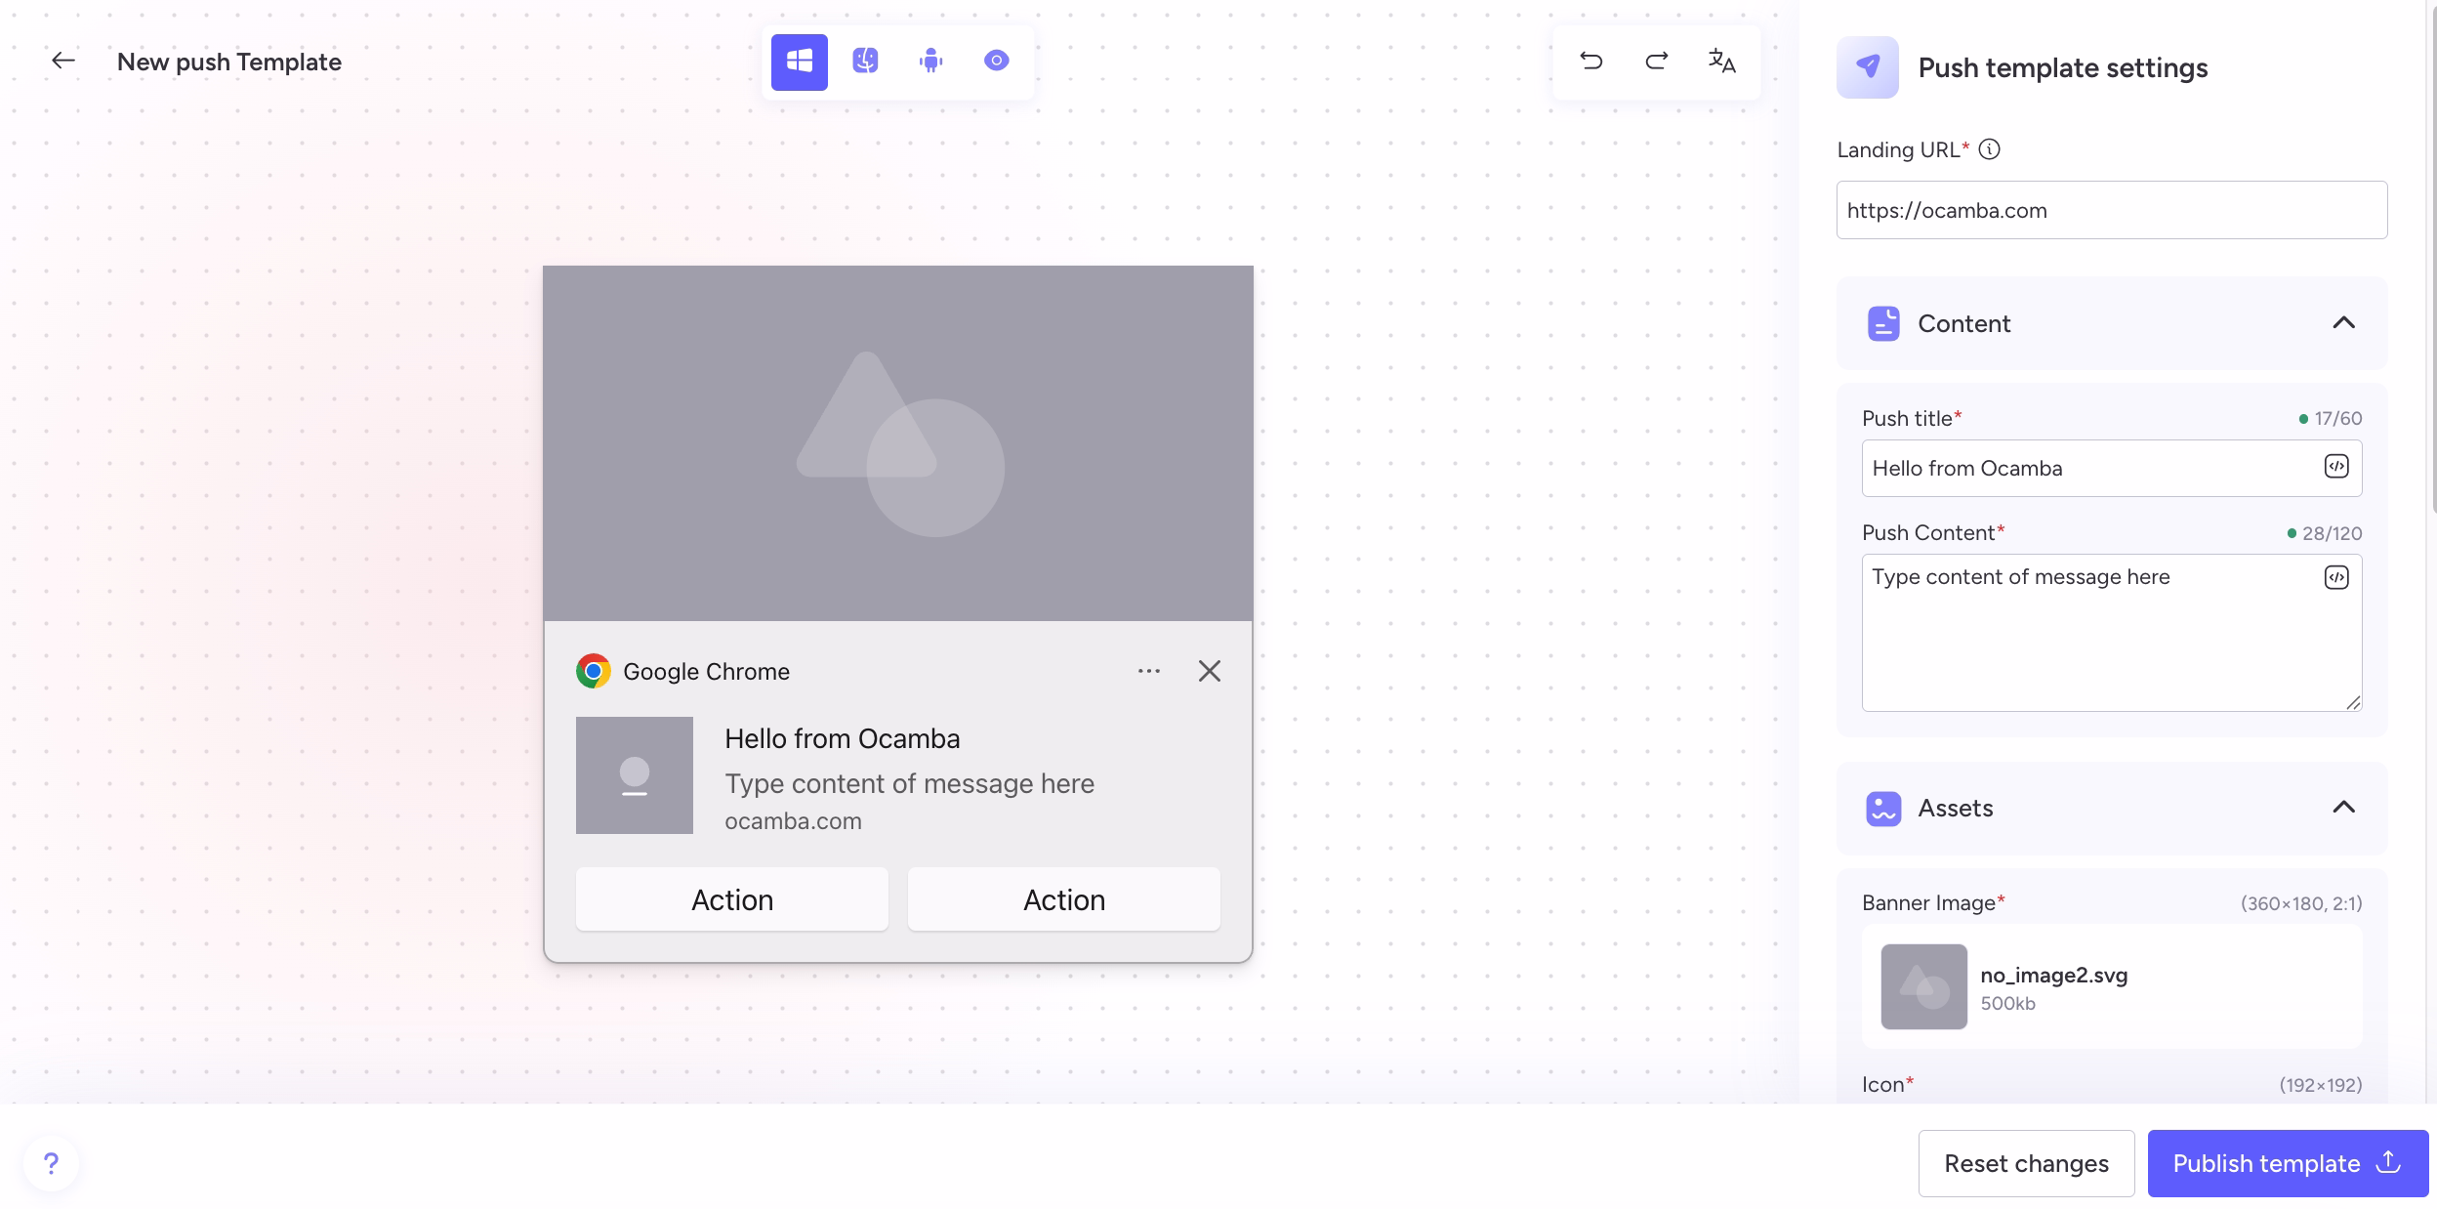The height and width of the screenshot is (1209, 2437).
Task: Go back from New push Template
Action: pyautogui.click(x=62, y=61)
